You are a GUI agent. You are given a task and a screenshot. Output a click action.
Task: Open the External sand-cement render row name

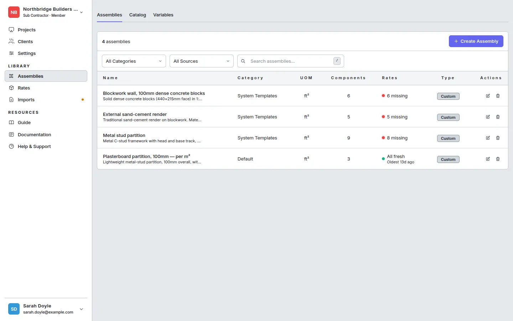(135, 114)
